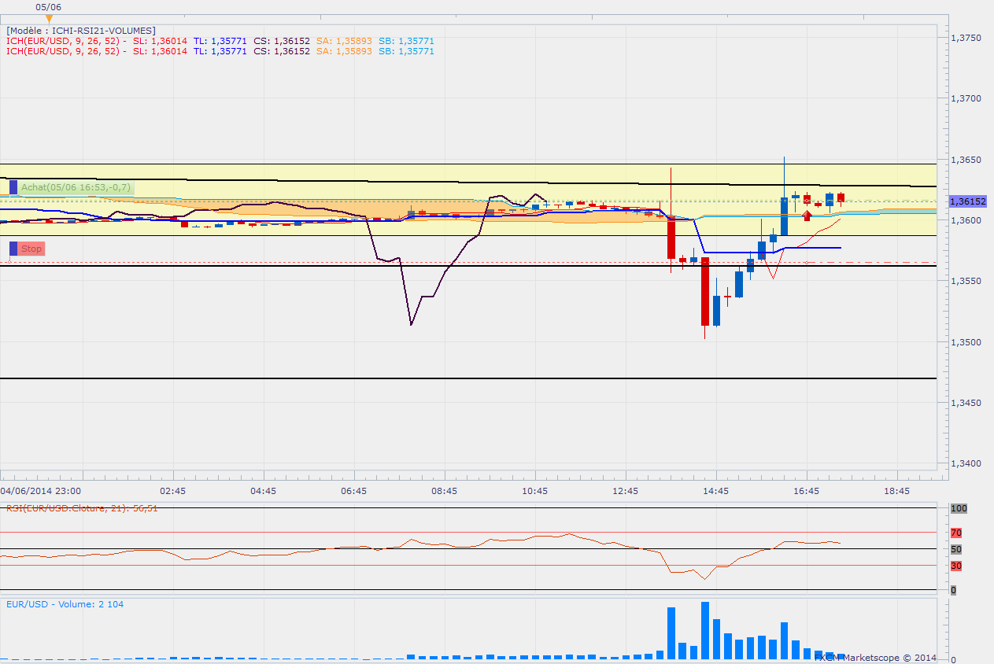The height and width of the screenshot is (664, 994).
Task: Click the 1,3600 price axis label
Action: coord(965,220)
